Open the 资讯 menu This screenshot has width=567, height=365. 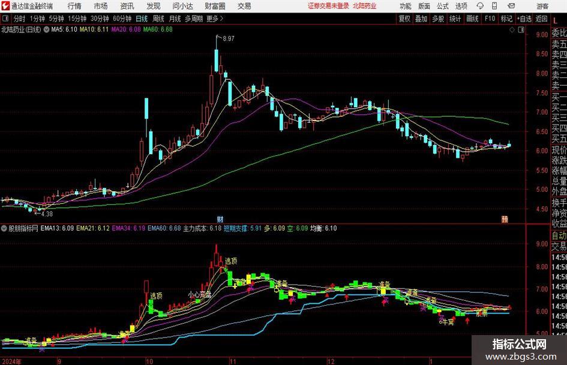tap(127, 6)
